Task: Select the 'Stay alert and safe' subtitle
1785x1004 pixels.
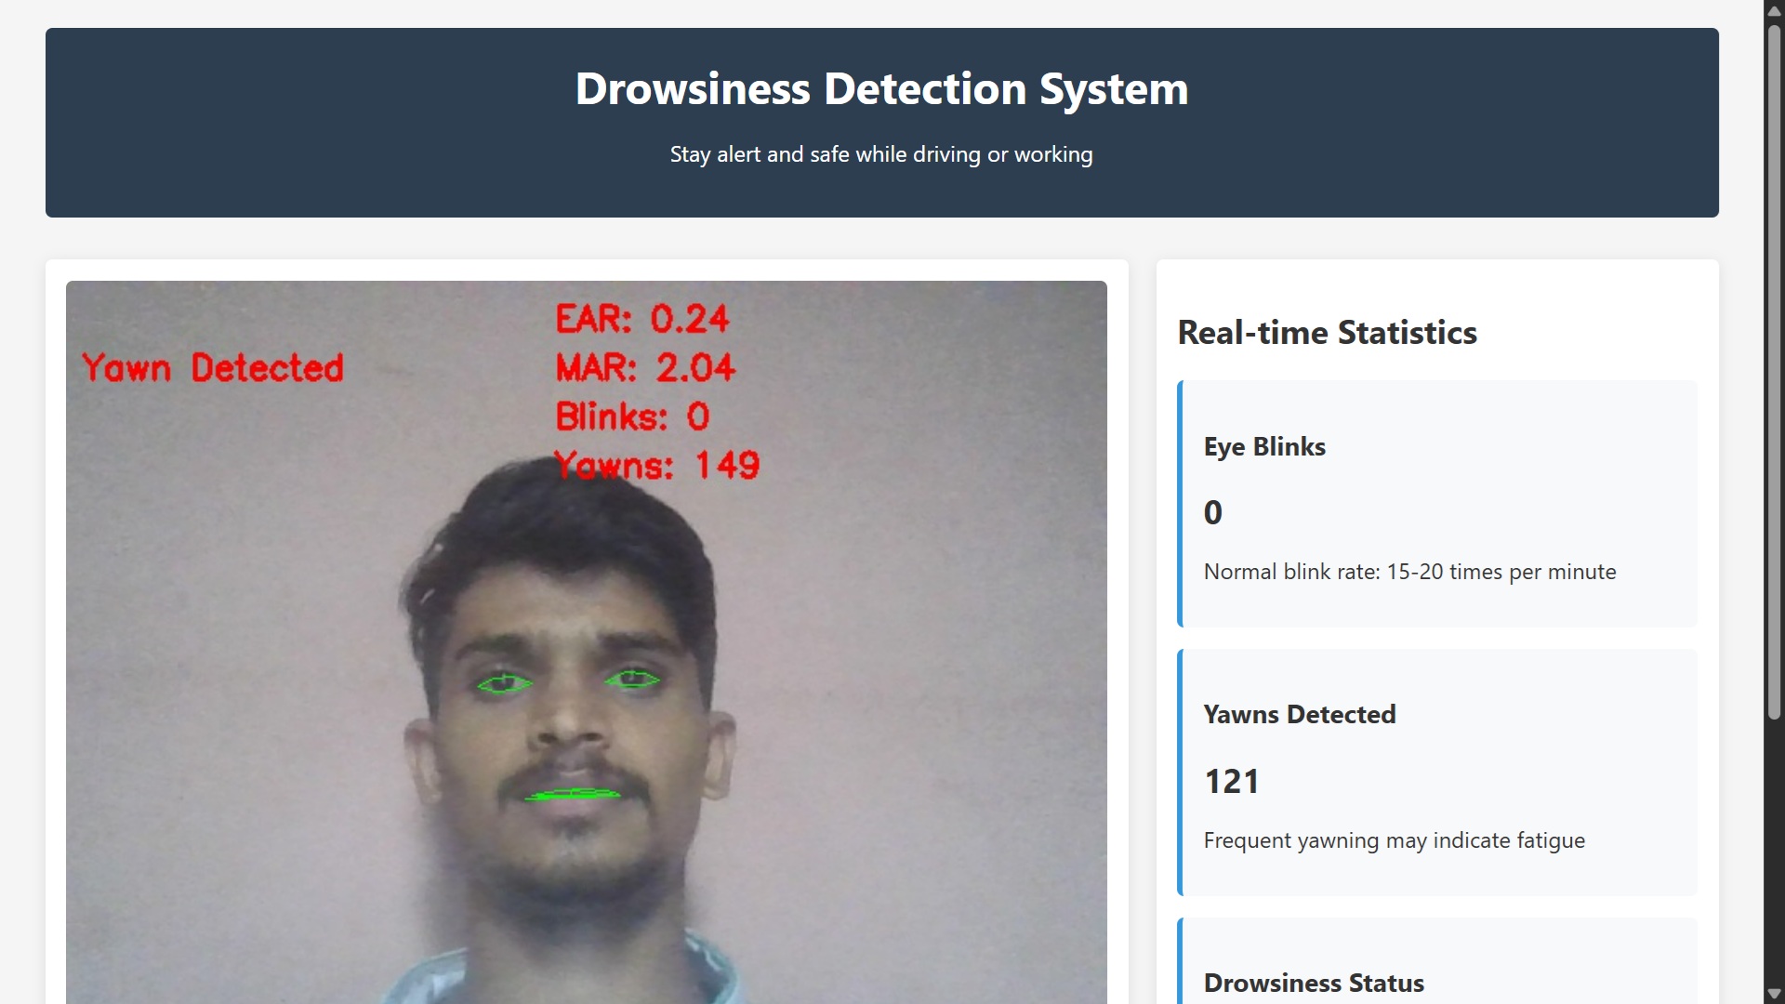Action: (880, 154)
